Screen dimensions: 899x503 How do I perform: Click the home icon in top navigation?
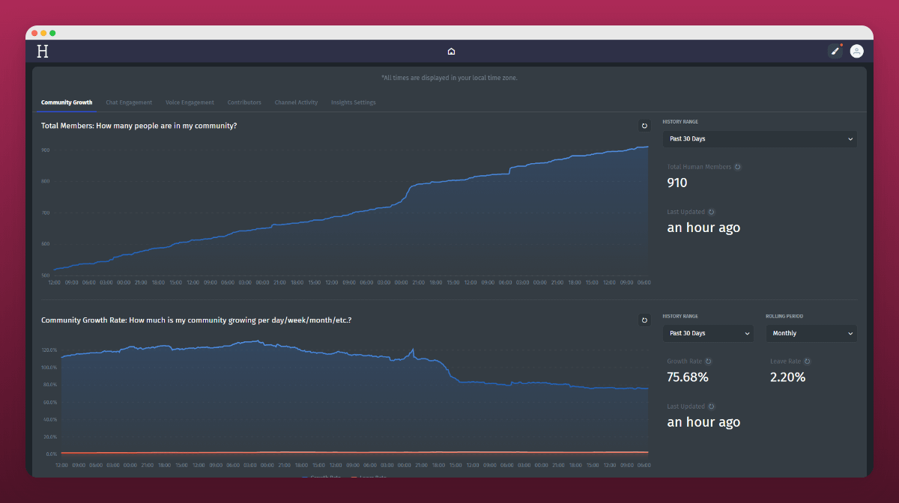point(451,52)
